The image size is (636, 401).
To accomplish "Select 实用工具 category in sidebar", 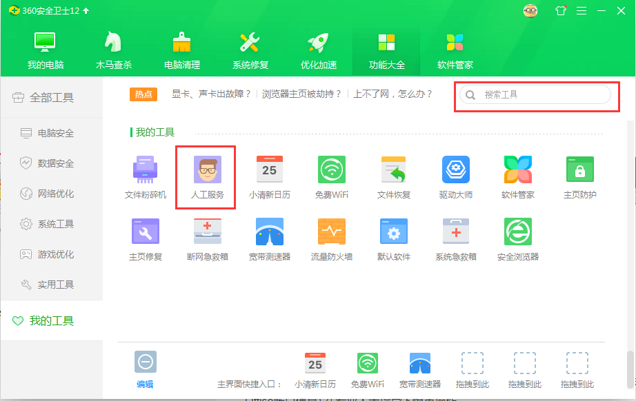I will (52, 285).
